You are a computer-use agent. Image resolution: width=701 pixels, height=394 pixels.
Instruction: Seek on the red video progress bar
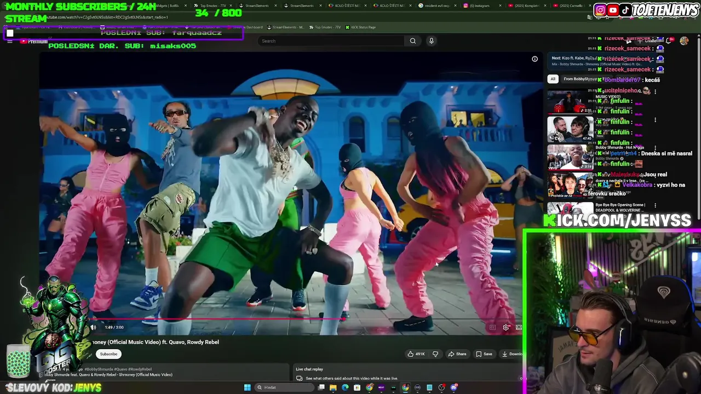click(280, 318)
